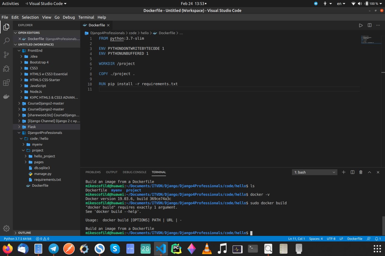Expand the myenv folder
The height and width of the screenshot is (256, 385).
click(x=47, y=144)
